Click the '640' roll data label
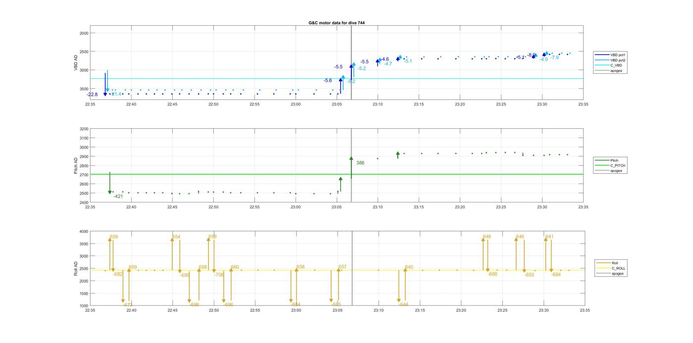 (x=409, y=267)
